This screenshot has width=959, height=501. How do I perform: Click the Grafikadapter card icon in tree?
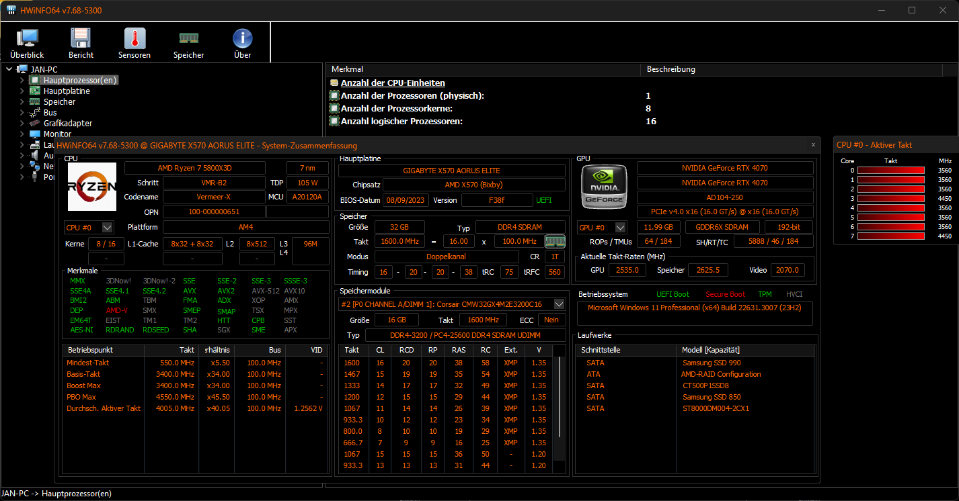(x=35, y=123)
